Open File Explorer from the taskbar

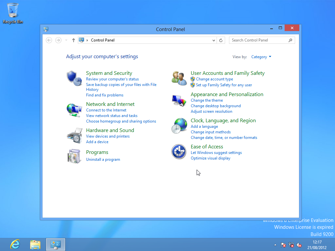click(x=35, y=244)
